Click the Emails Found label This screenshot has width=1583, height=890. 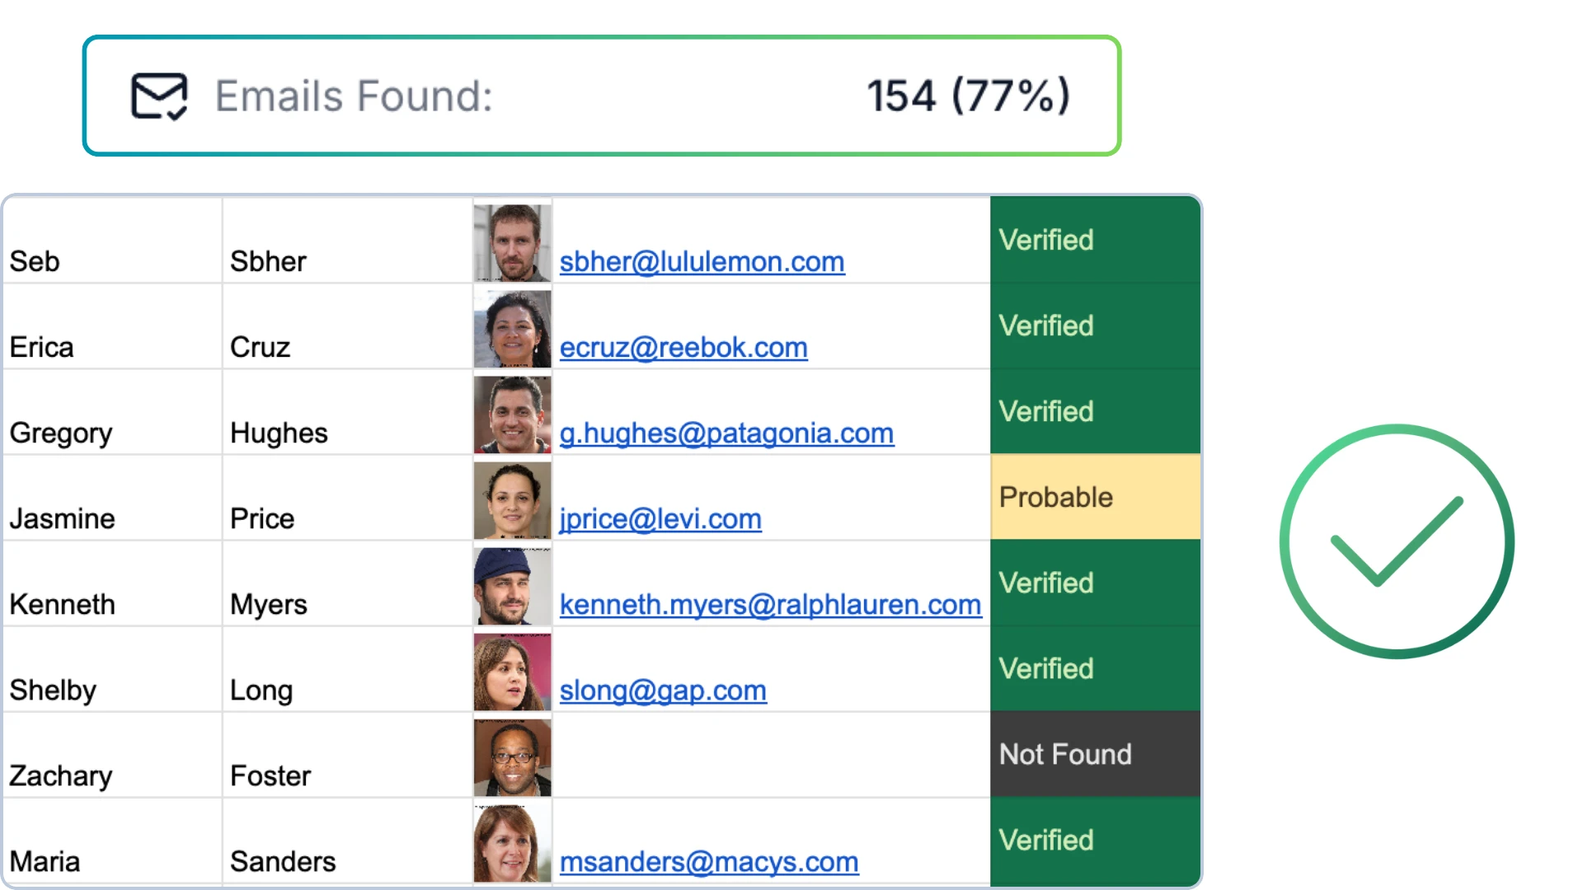(x=354, y=96)
